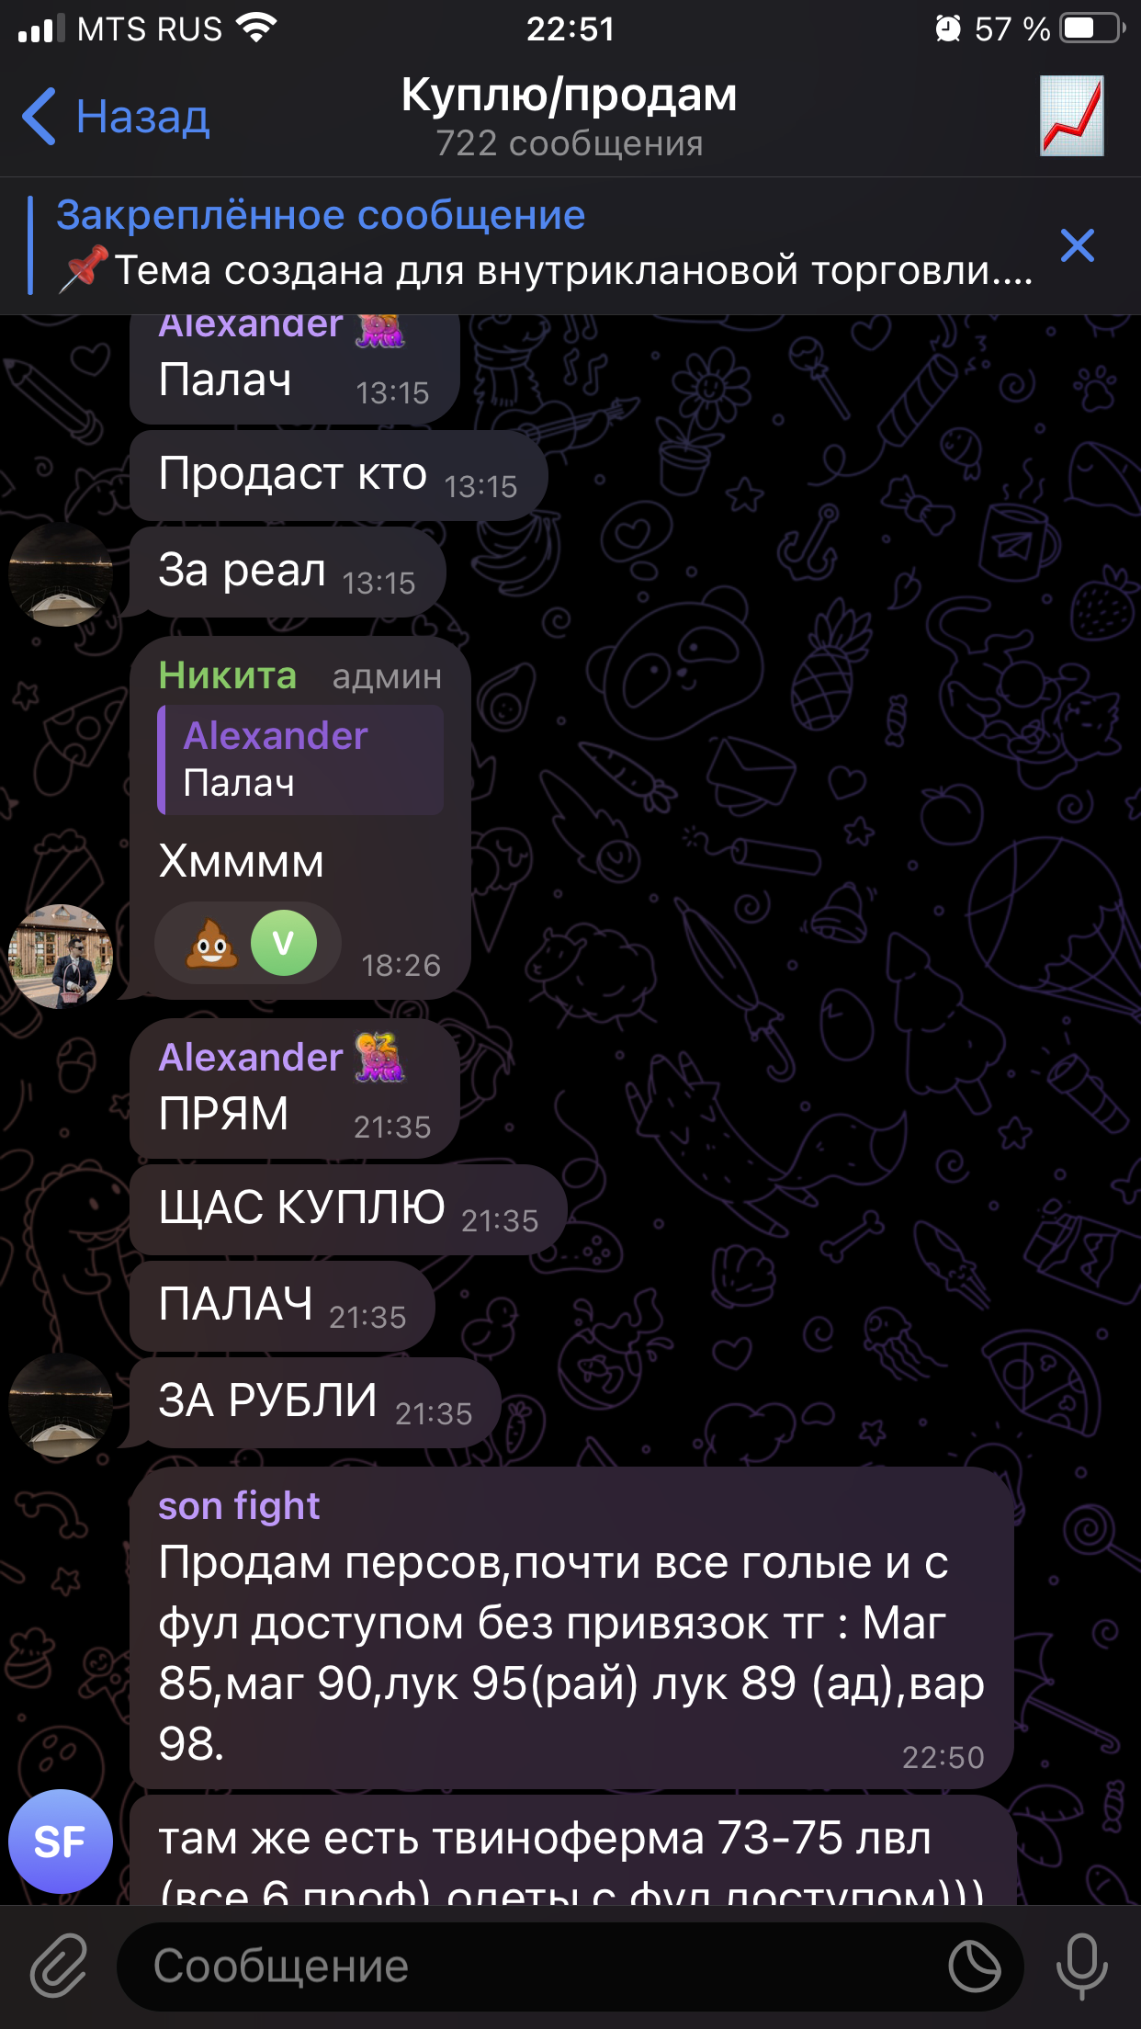1141x2029 pixels.
Task: Open the SF avatar of son fight
Action: coord(61,1842)
